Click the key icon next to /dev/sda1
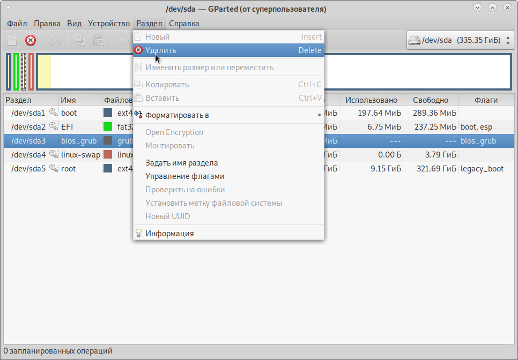The height and width of the screenshot is (360, 518). pos(53,112)
